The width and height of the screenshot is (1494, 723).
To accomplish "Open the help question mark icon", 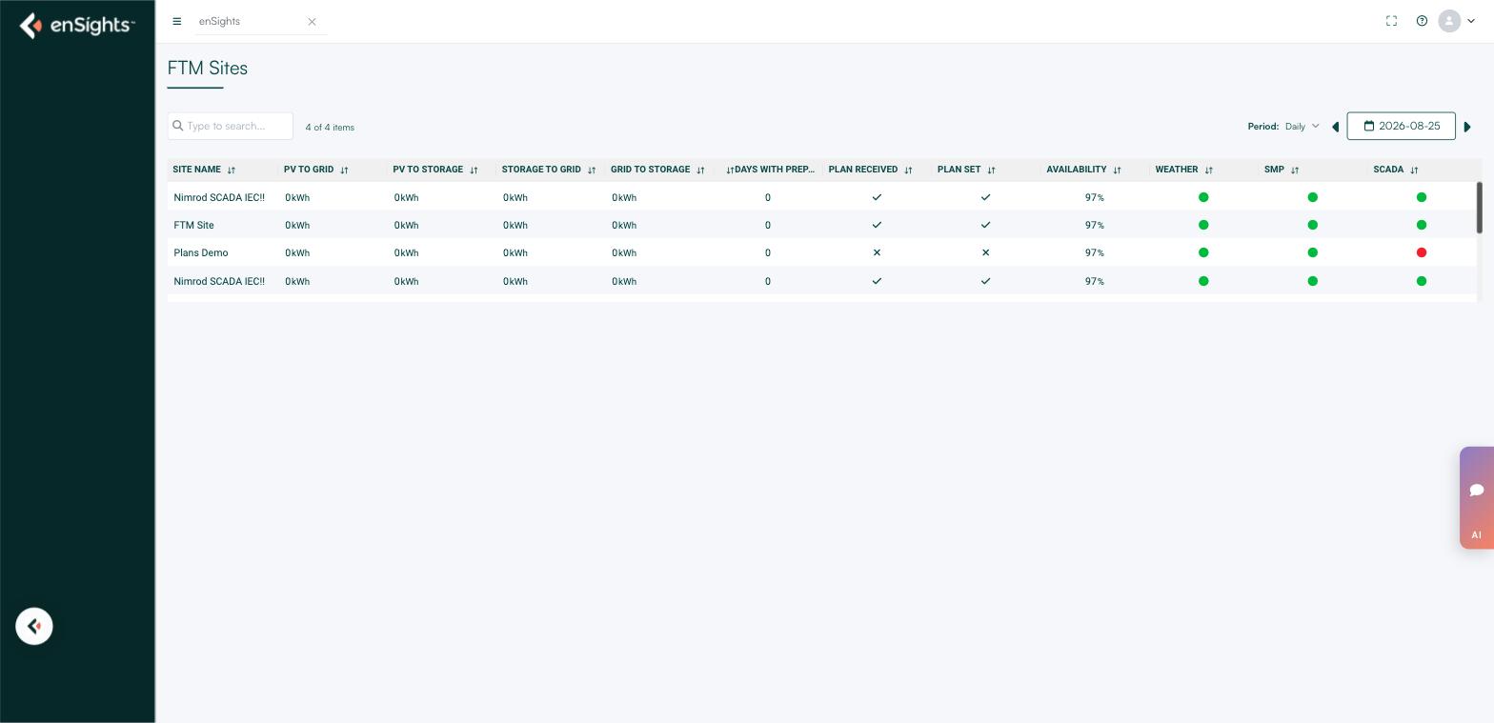I will click(1422, 21).
